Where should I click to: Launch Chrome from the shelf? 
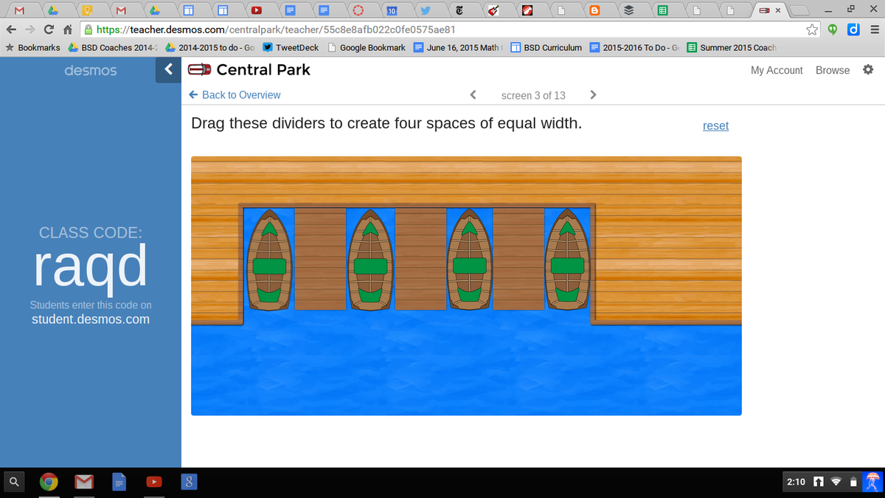pyautogui.click(x=49, y=482)
